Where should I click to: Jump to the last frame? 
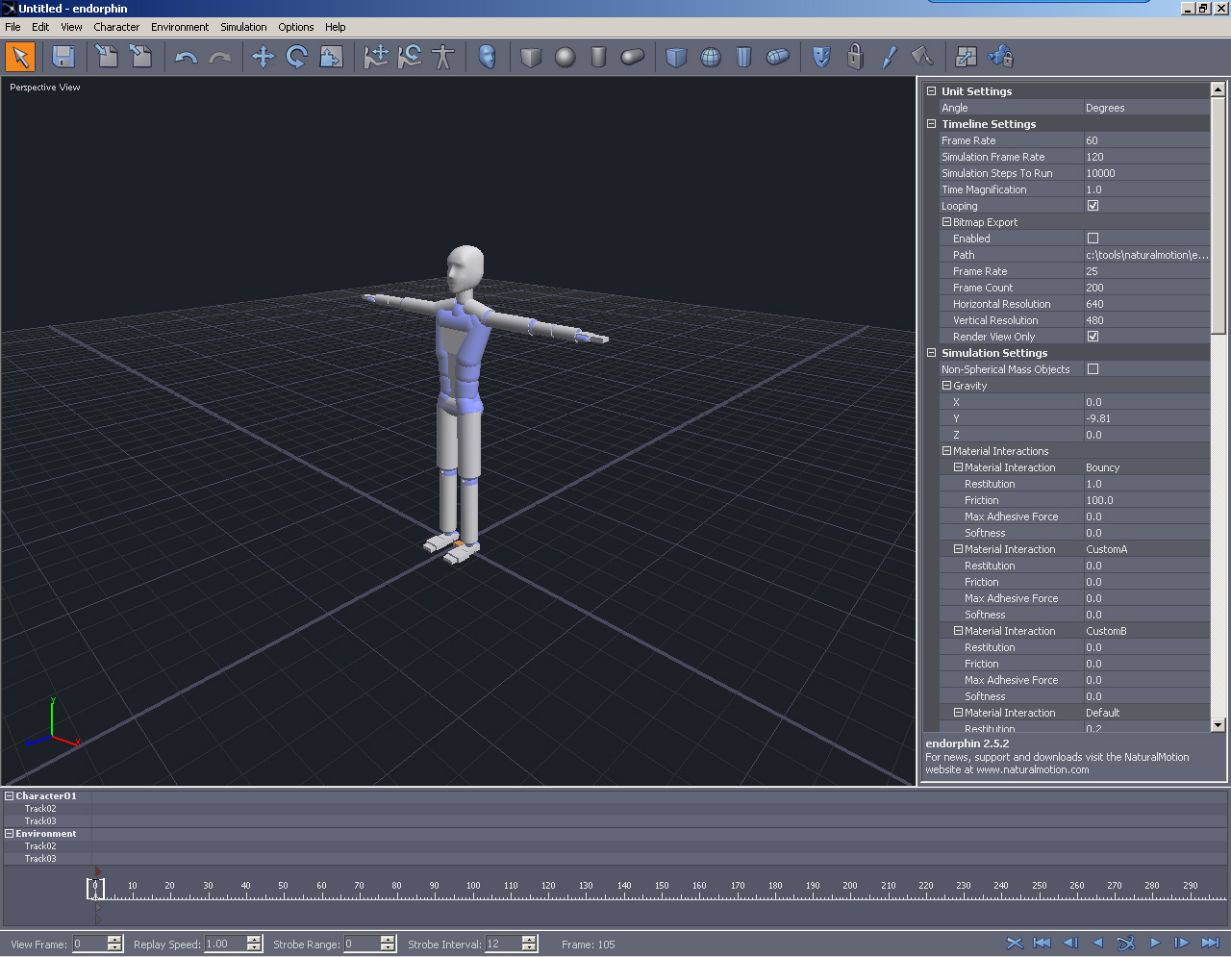[1211, 944]
